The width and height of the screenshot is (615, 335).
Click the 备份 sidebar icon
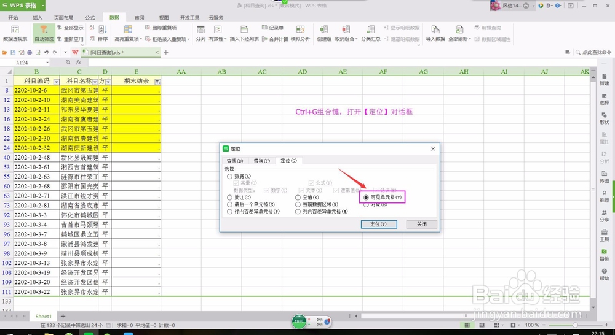pos(604,255)
